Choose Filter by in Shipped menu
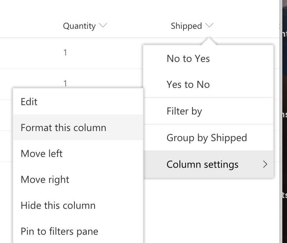 [x=184, y=111]
